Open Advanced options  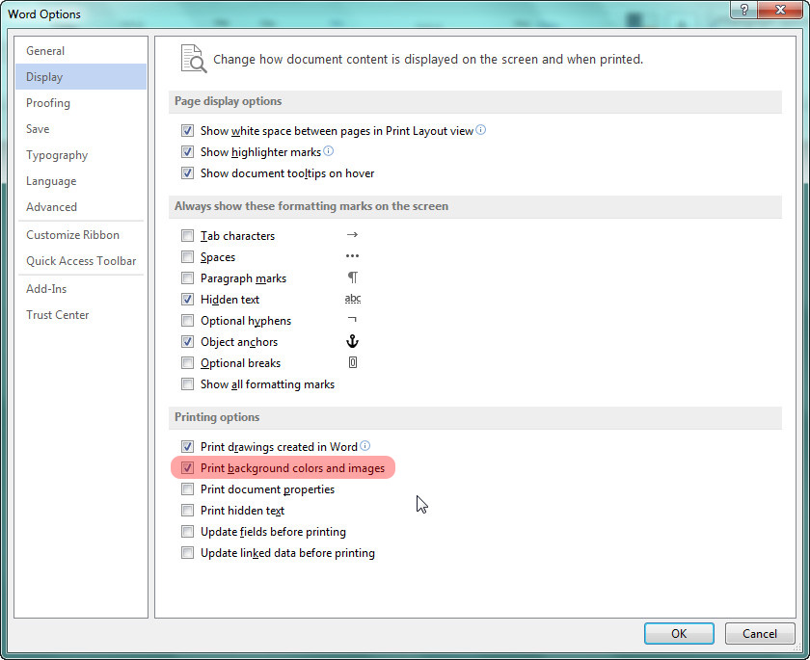81,206
